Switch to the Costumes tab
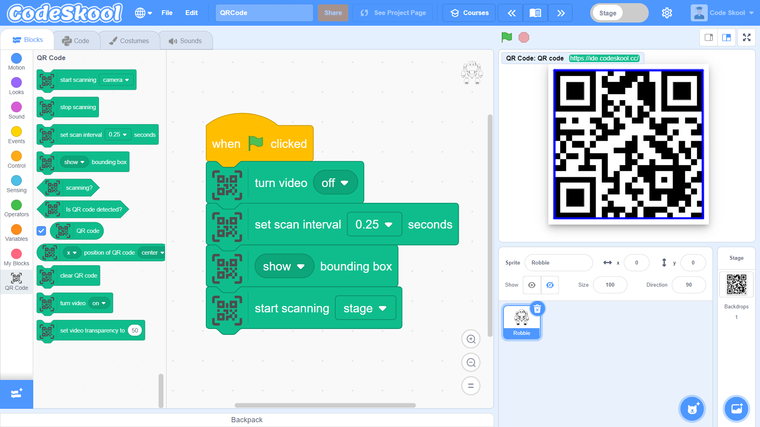This screenshot has width=760, height=427. click(x=130, y=40)
